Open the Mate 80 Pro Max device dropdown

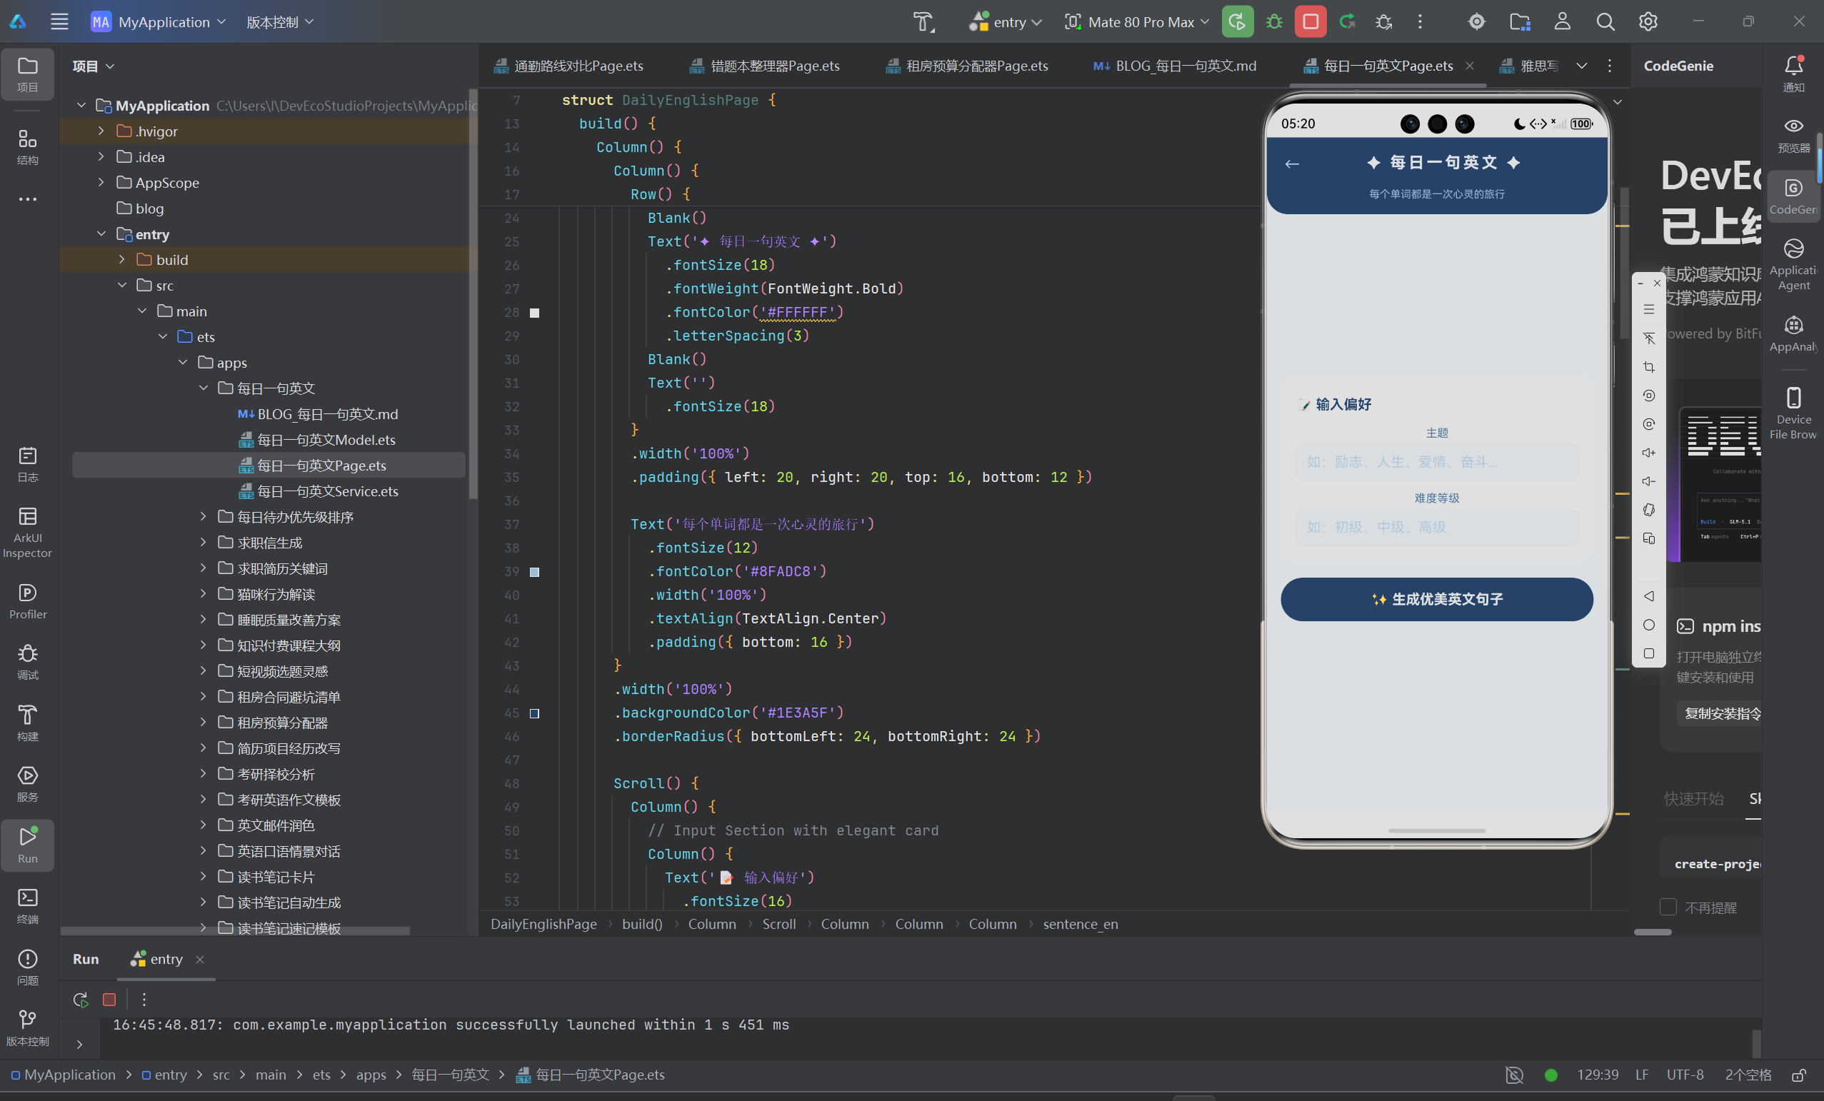pos(1136,22)
